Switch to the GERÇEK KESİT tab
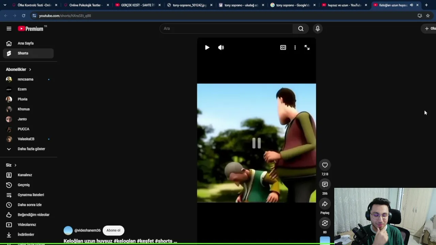 point(138,5)
